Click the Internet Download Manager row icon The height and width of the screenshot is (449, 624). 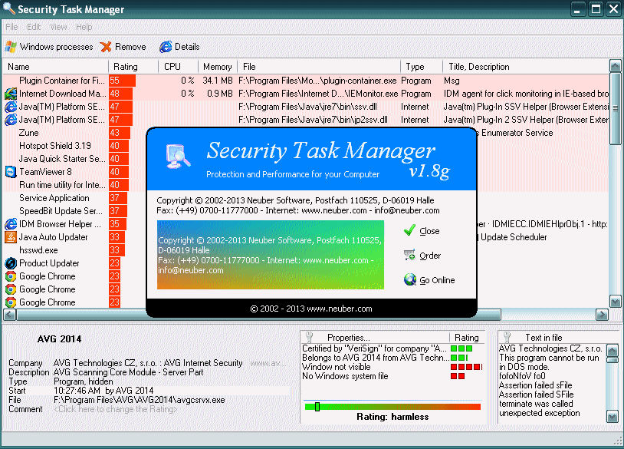click(11, 94)
